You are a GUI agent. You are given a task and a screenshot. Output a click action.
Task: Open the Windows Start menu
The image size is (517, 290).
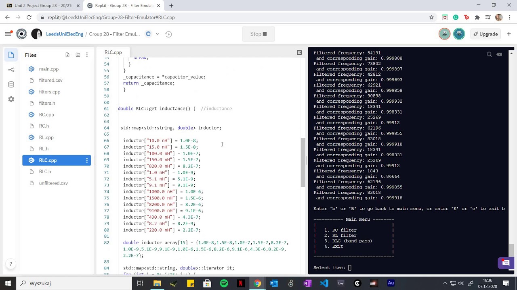pyautogui.click(x=8, y=283)
